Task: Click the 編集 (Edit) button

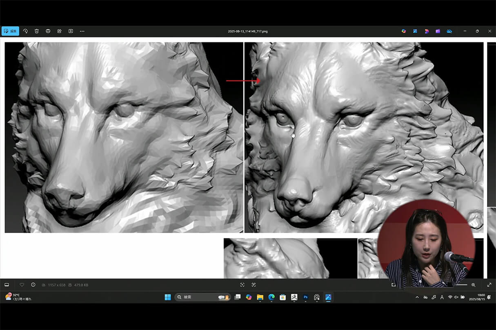Action: pos(10,31)
